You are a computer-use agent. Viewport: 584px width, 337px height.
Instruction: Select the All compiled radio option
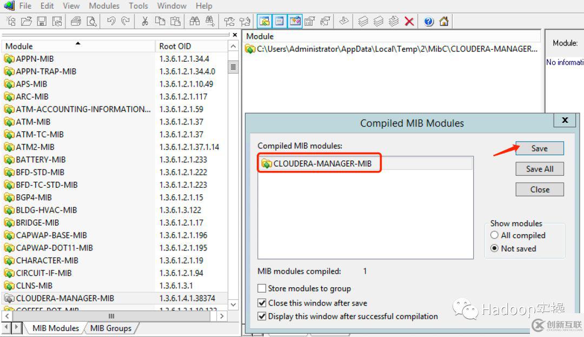(494, 235)
